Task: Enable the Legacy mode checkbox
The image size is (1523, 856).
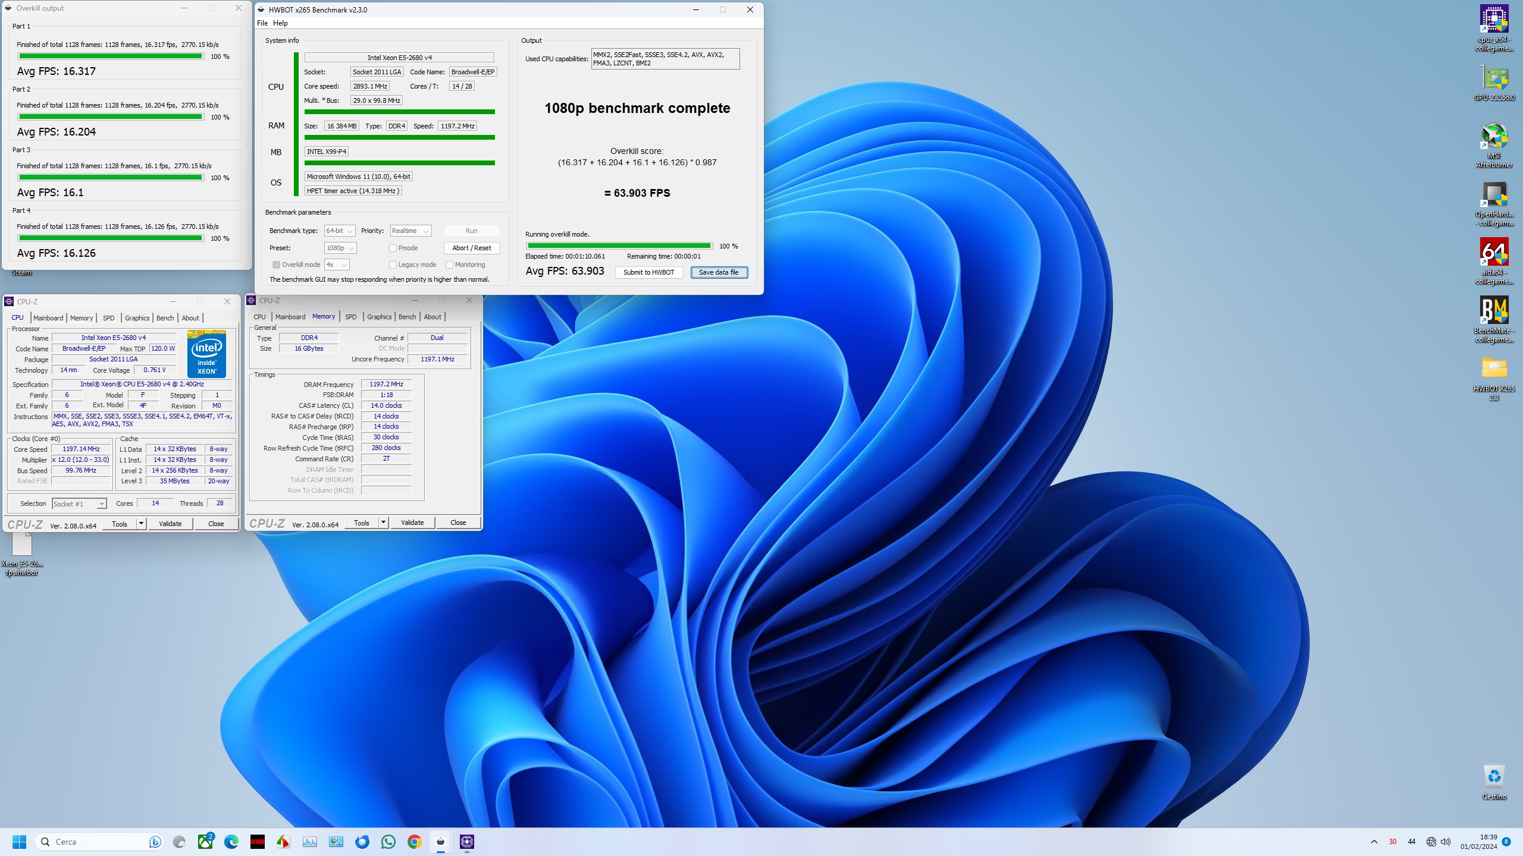Action: coord(393,265)
